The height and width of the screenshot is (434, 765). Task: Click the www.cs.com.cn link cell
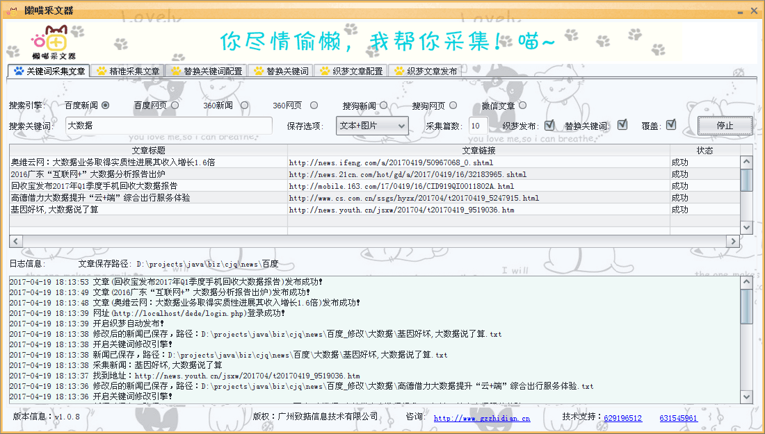(x=478, y=198)
